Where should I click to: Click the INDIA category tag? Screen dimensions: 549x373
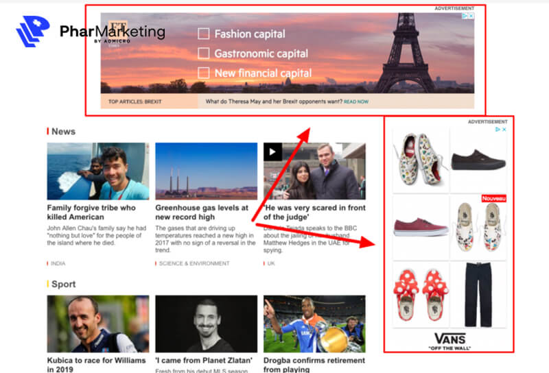58,263
